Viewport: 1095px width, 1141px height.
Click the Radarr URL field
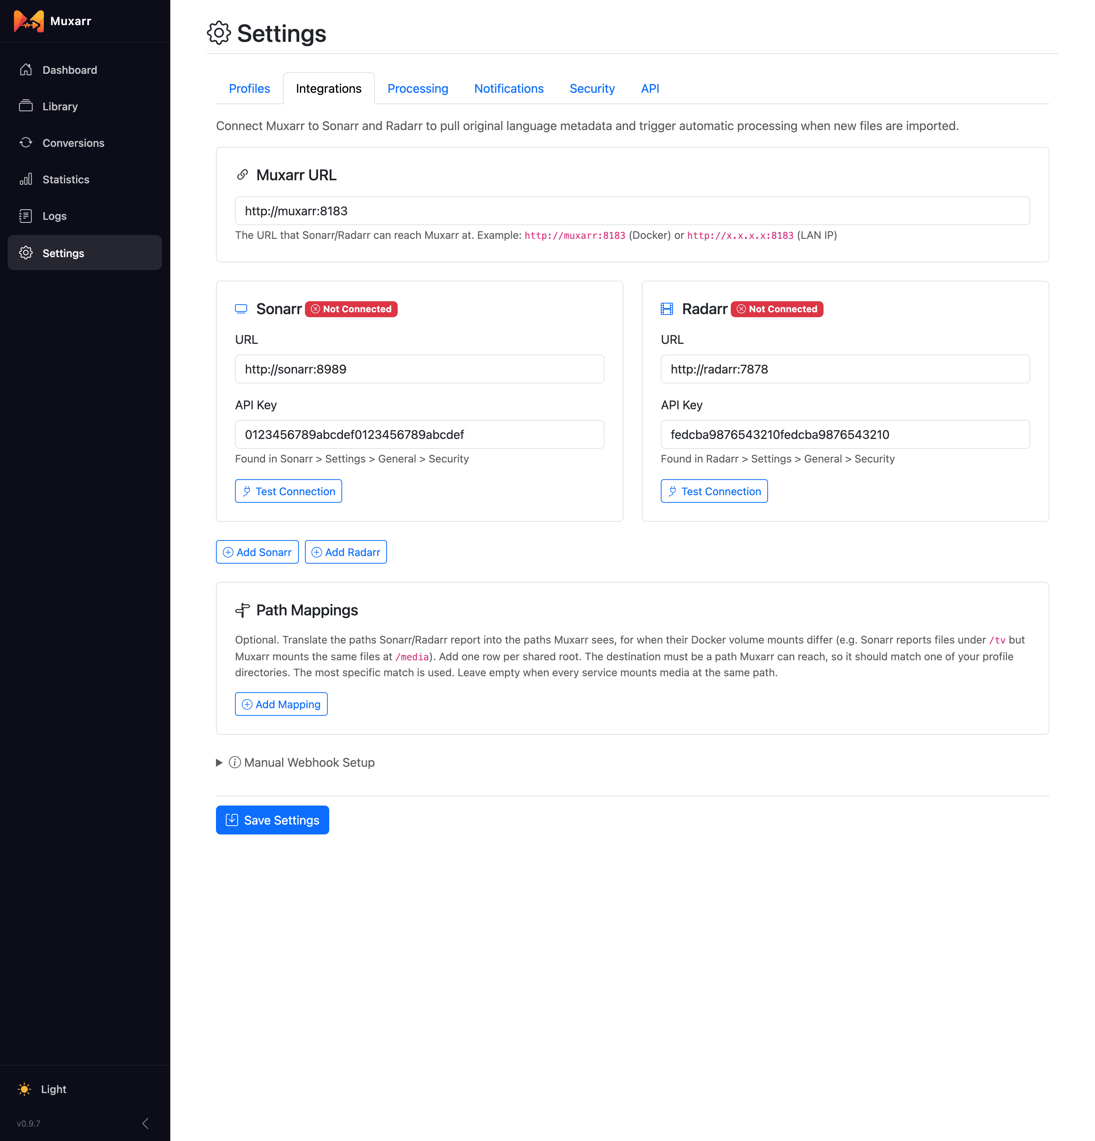click(x=845, y=369)
